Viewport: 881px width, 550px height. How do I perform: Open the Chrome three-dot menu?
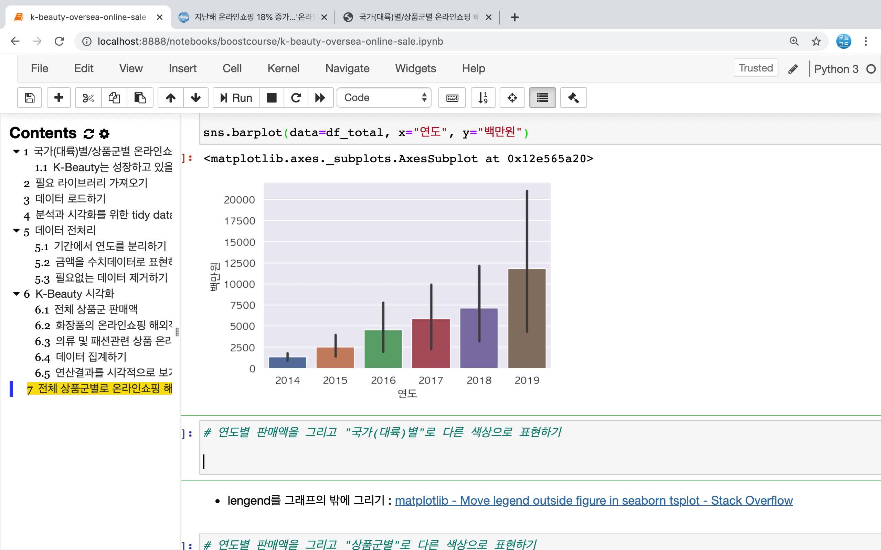pyautogui.click(x=866, y=41)
